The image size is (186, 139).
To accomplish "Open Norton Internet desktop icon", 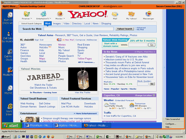I will pos(10,106).
